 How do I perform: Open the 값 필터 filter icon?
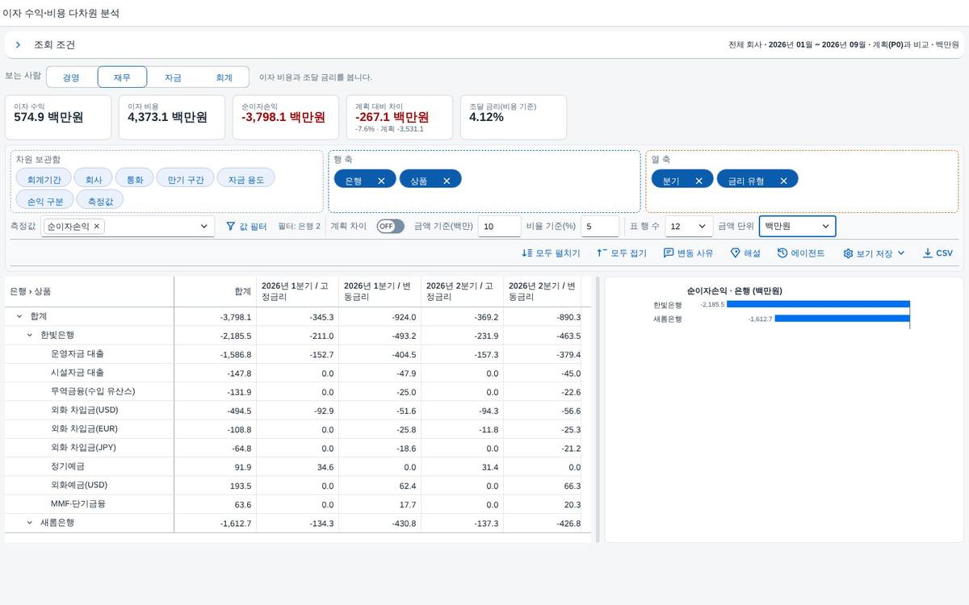point(230,227)
